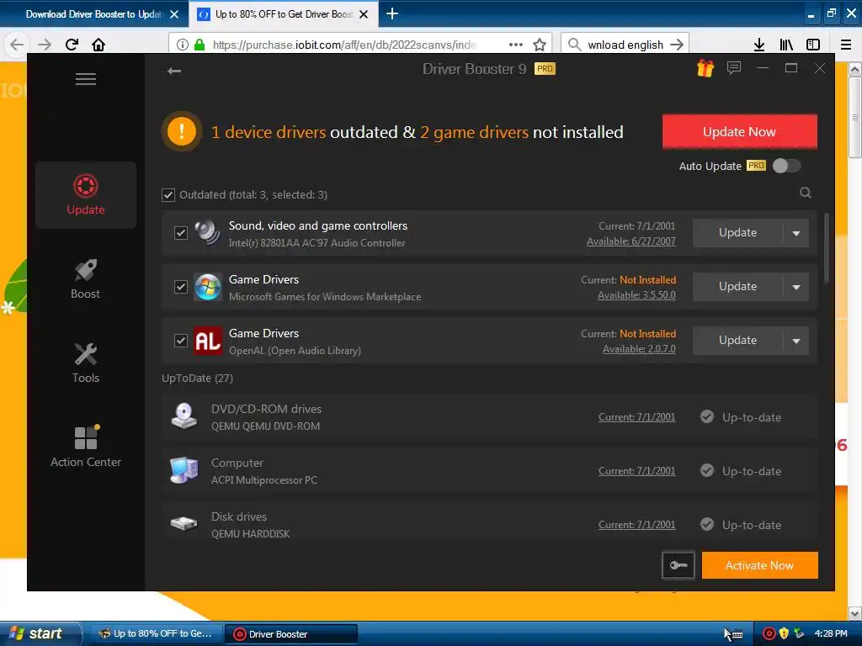Open Available: 6/27/2007 driver details link

pos(631,241)
